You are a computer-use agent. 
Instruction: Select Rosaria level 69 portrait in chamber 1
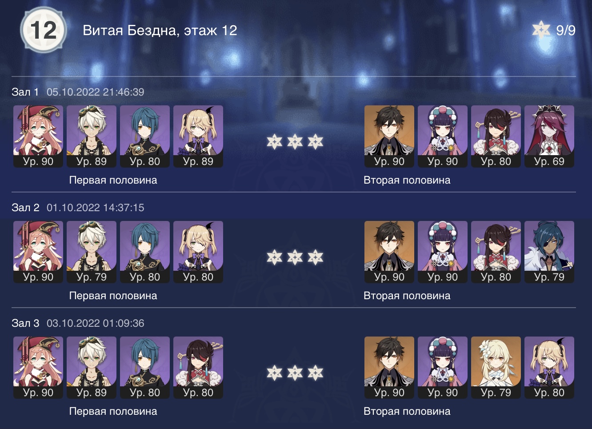(x=549, y=136)
